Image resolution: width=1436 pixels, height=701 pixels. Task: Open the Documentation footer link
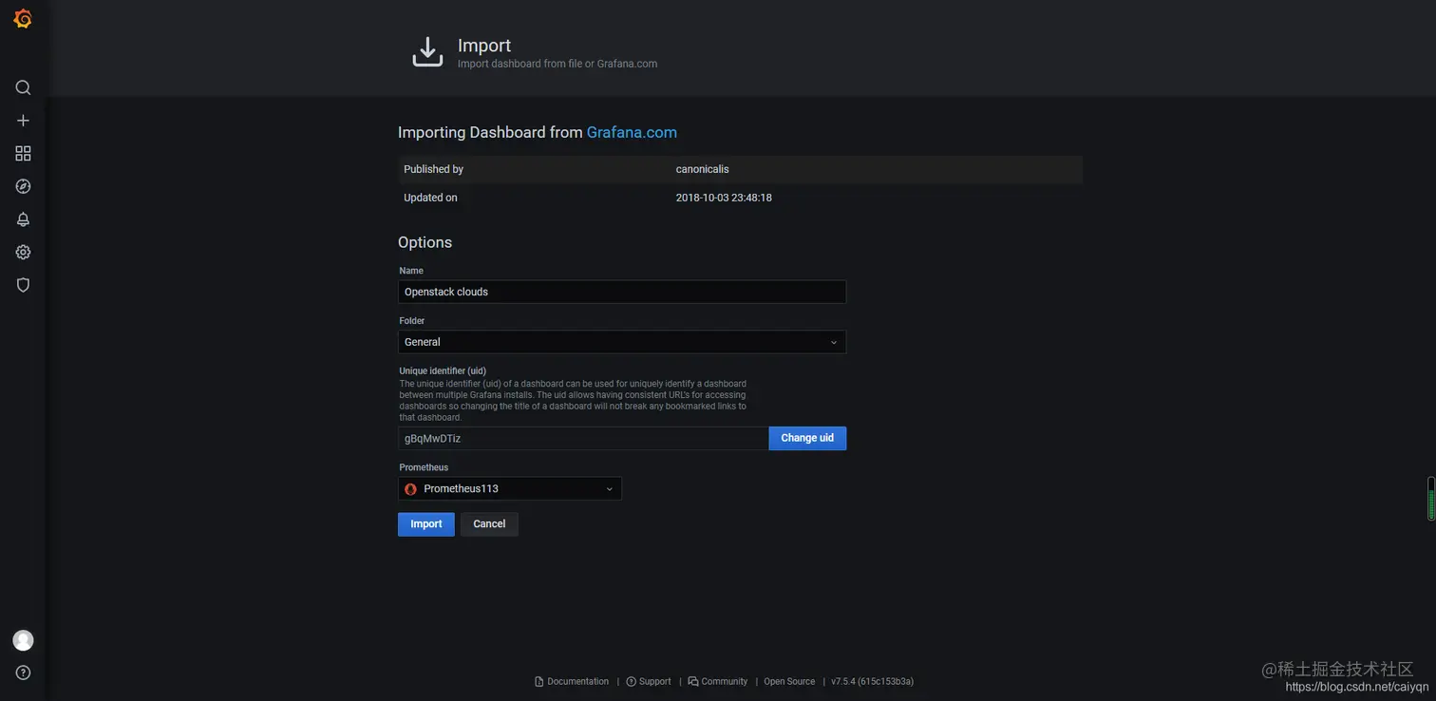(572, 681)
